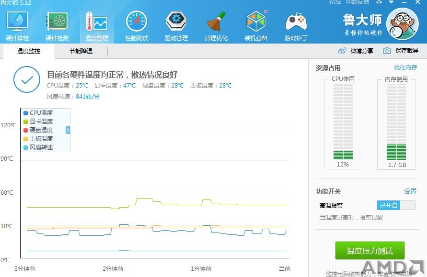Viewport: 427px width, 277px height.
Task: Click the 12% CPU usage label
Action: tap(343, 165)
